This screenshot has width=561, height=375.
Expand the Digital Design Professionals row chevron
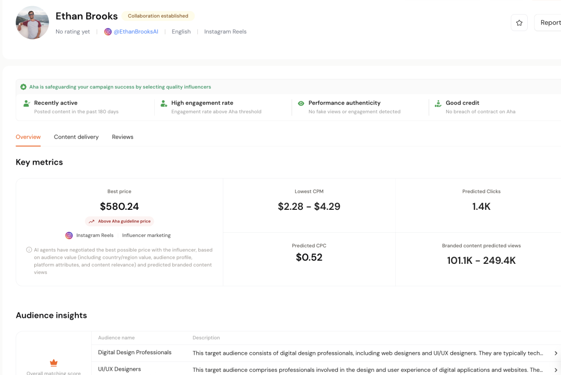556,353
